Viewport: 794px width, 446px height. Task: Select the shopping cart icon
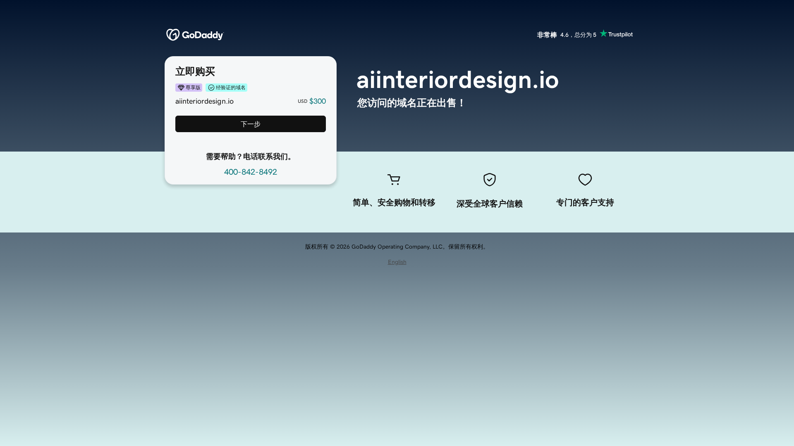pyautogui.click(x=393, y=180)
